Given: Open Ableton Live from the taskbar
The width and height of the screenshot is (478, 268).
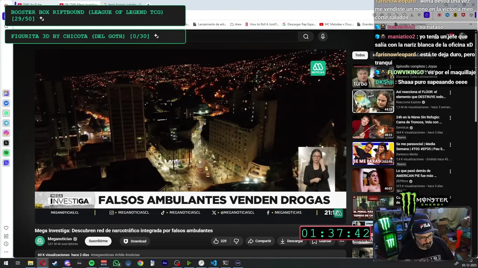Looking at the screenshot, I should coord(79,263).
